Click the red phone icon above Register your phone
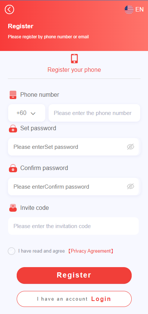The width and height of the screenshot is (148, 314). point(74,59)
